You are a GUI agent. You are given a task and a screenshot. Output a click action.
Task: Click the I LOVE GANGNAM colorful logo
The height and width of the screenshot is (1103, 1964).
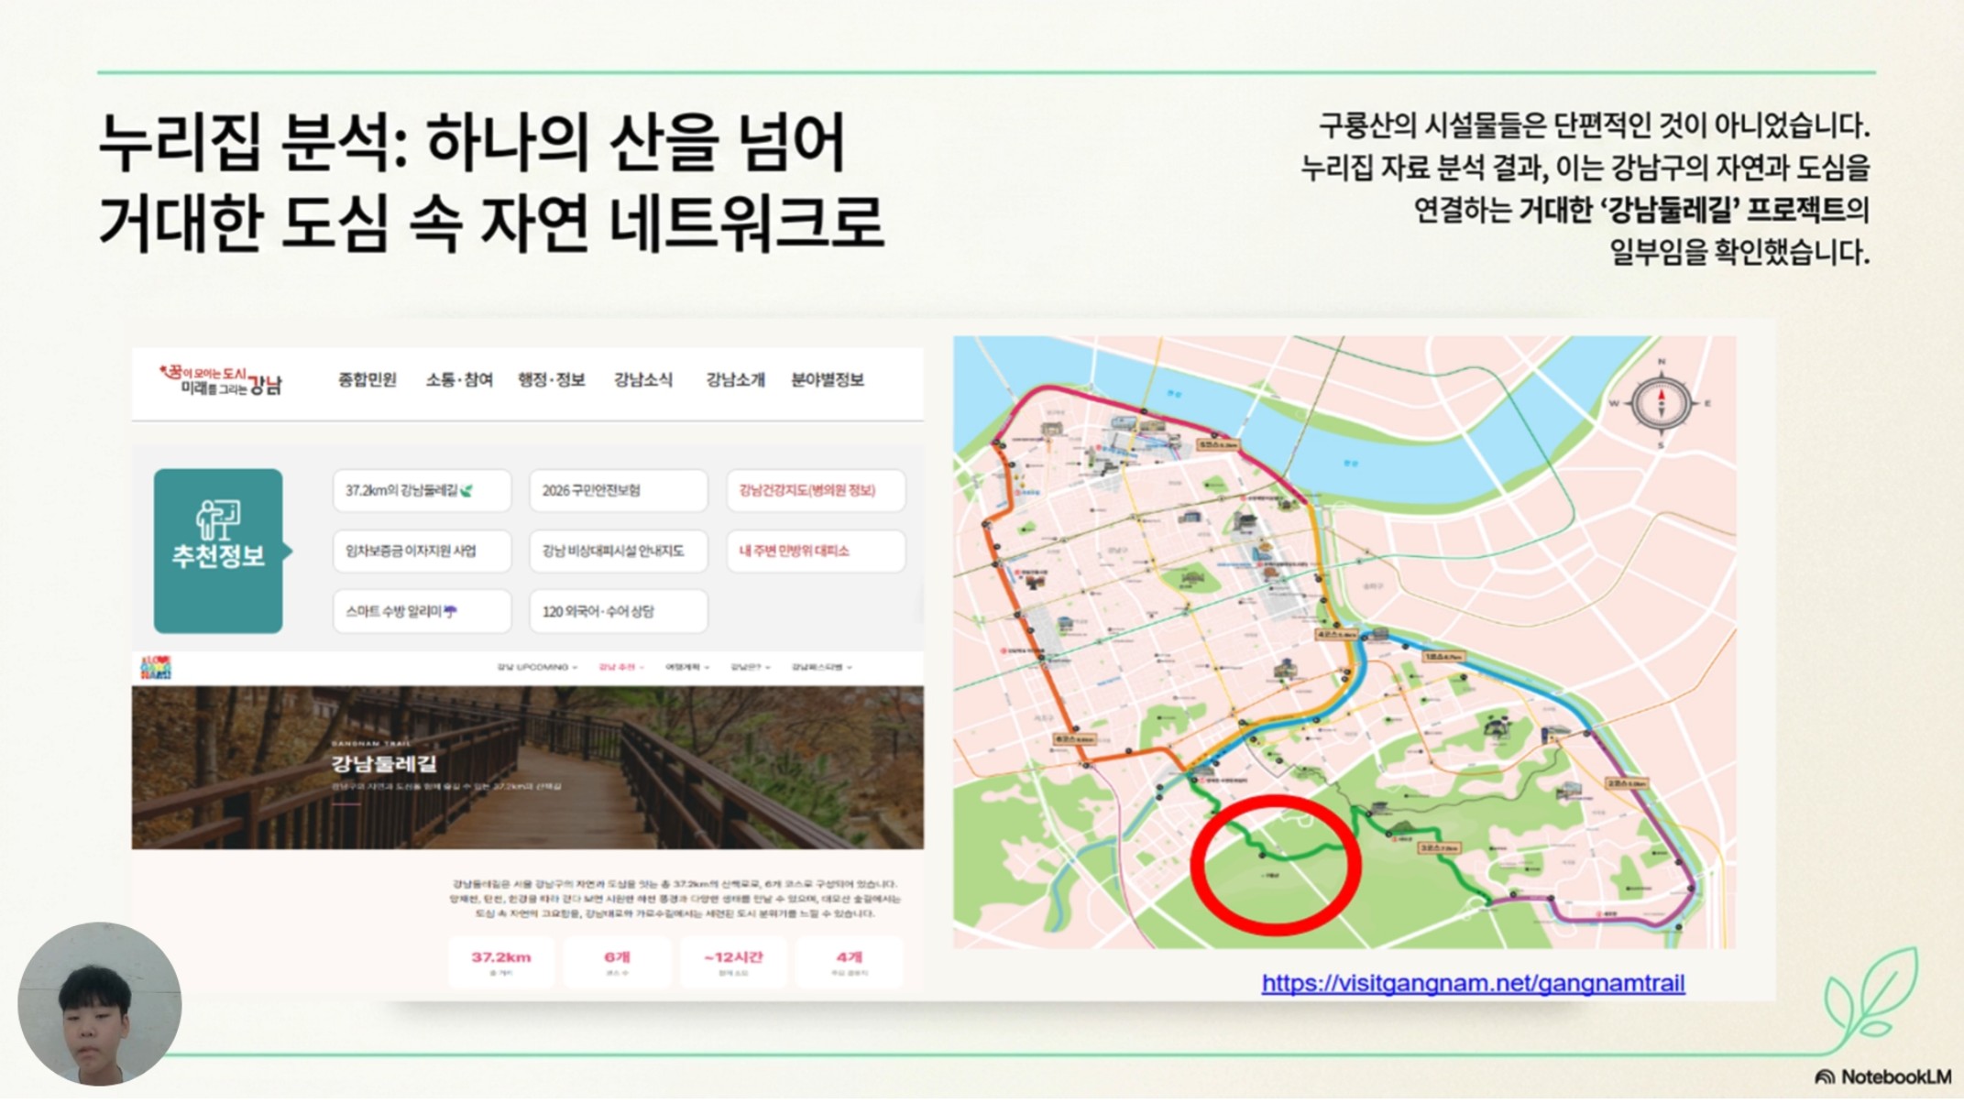click(155, 667)
